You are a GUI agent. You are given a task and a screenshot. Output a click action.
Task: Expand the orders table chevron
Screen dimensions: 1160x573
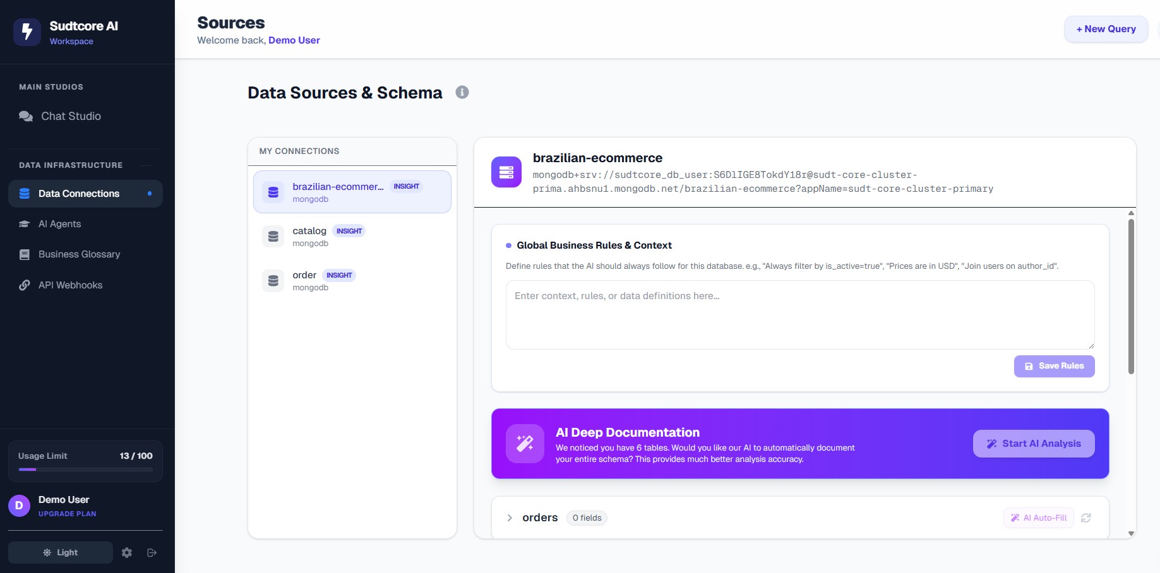[510, 518]
